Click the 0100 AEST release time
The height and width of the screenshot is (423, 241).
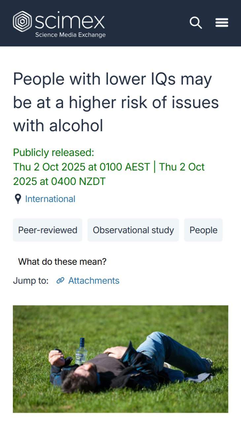[x=124, y=167]
